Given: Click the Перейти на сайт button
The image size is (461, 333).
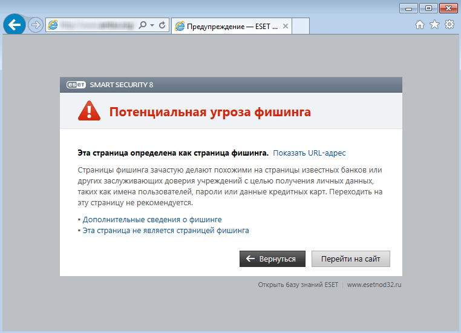Looking at the screenshot, I should point(351,259).
